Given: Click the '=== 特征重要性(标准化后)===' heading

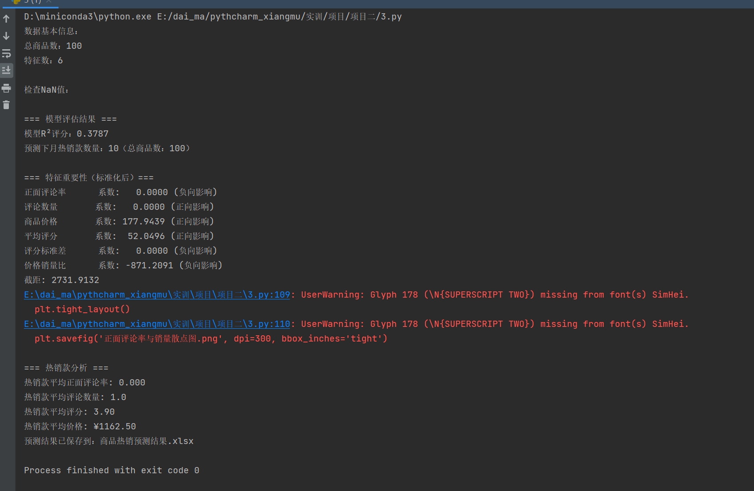Looking at the screenshot, I should (x=89, y=177).
